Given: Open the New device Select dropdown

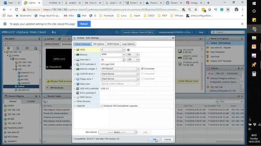Looking at the screenshot, I should pos(136,132).
